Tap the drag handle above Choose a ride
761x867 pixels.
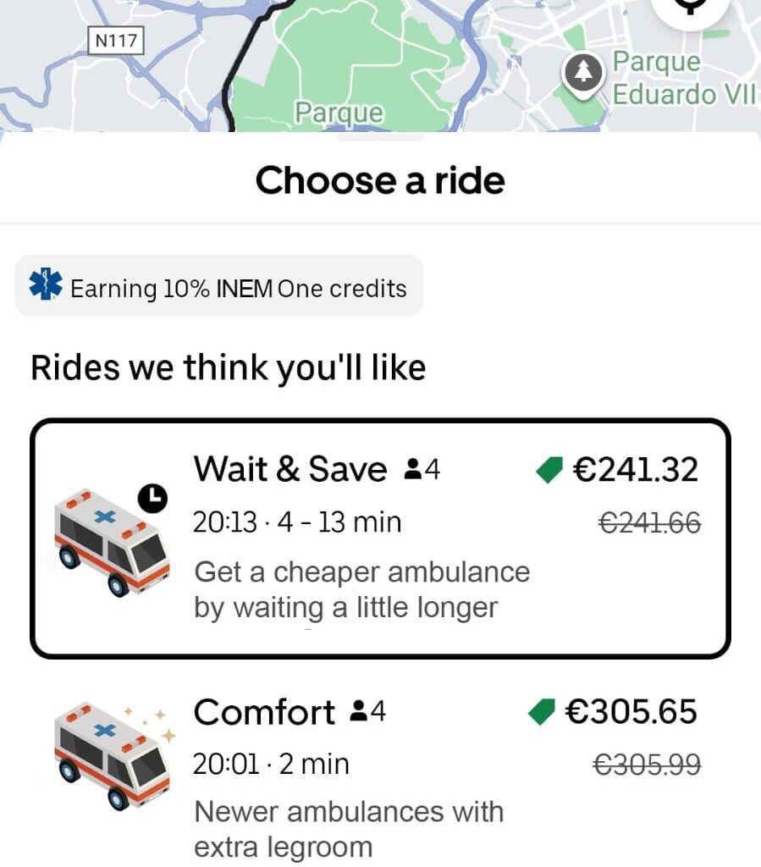pos(380,138)
